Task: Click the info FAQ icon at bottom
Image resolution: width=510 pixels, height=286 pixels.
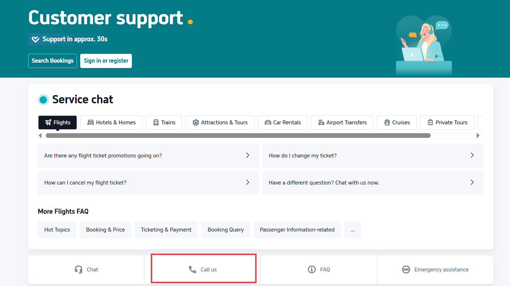Action: 311,270
